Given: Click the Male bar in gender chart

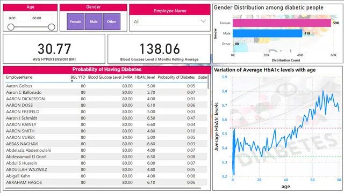Looking at the screenshot, I should [x=268, y=33].
